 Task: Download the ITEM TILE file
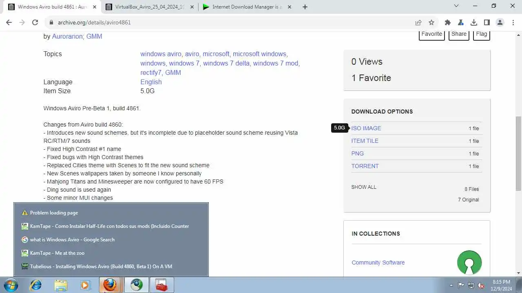pos(365,141)
